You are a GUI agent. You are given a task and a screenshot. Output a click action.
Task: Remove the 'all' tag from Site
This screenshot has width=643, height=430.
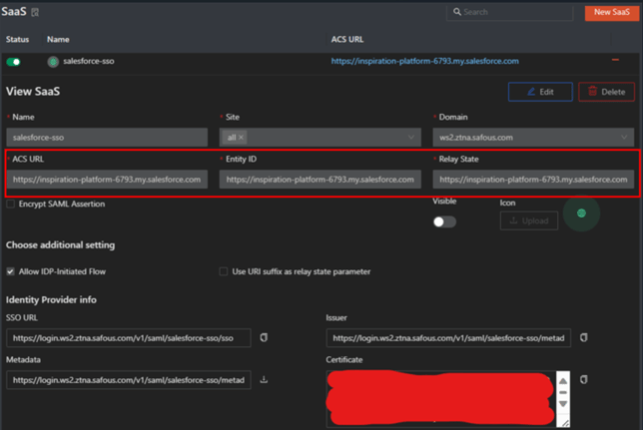(x=241, y=137)
